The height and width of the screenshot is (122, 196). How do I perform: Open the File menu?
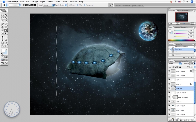22,2
